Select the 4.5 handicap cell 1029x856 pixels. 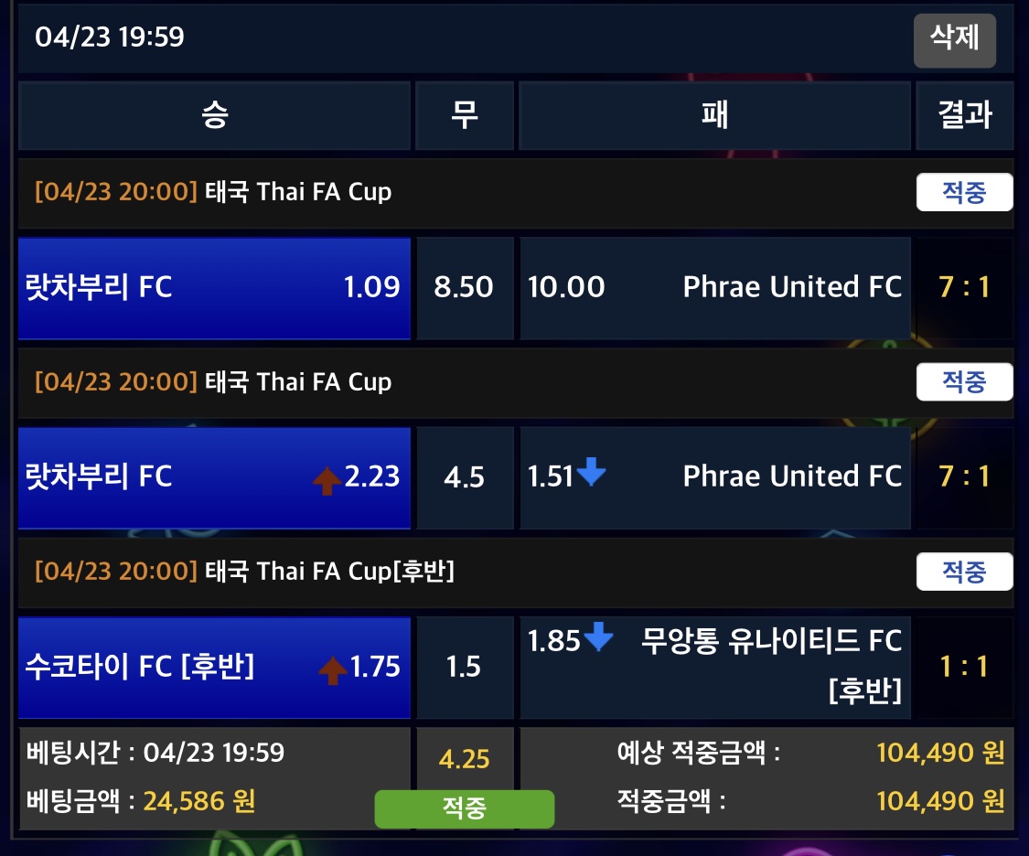[x=464, y=477]
